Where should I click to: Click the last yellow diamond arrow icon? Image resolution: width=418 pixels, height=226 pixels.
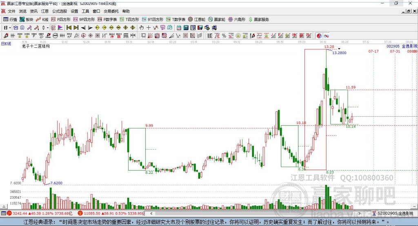coord(133,28)
